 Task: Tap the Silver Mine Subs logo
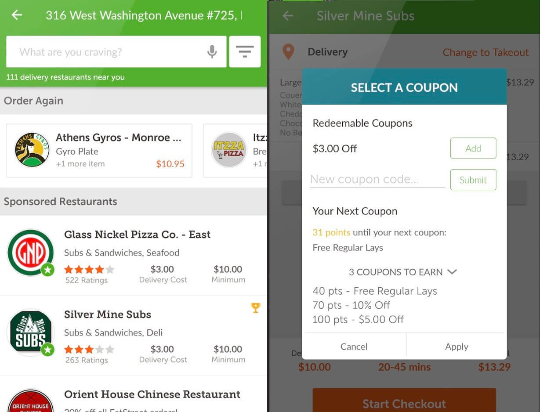(x=30, y=332)
